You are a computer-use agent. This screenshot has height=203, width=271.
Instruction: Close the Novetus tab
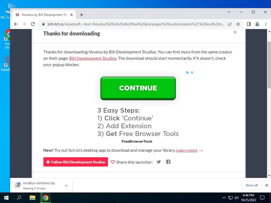pyautogui.click(x=71, y=15)
